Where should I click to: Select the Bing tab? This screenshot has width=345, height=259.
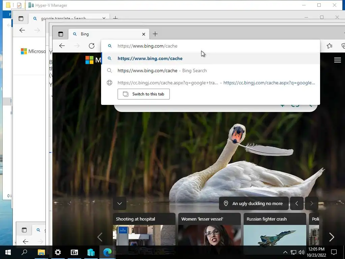[x=109, y=34]
